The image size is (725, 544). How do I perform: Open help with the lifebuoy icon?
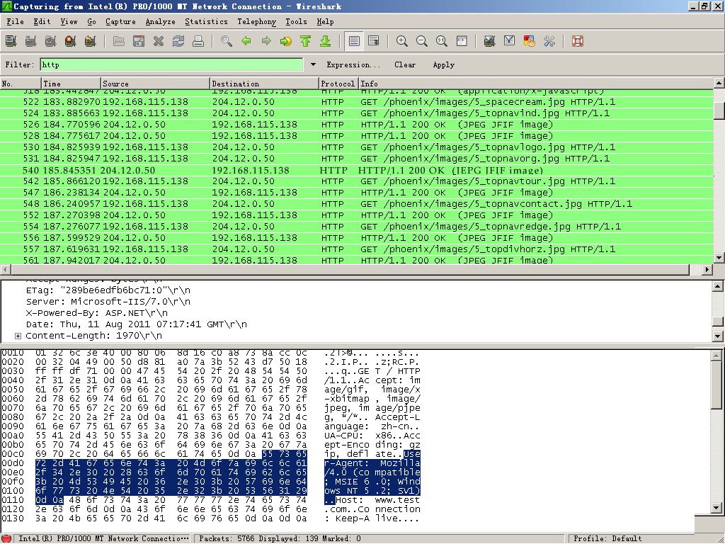[x=578, y=41]
